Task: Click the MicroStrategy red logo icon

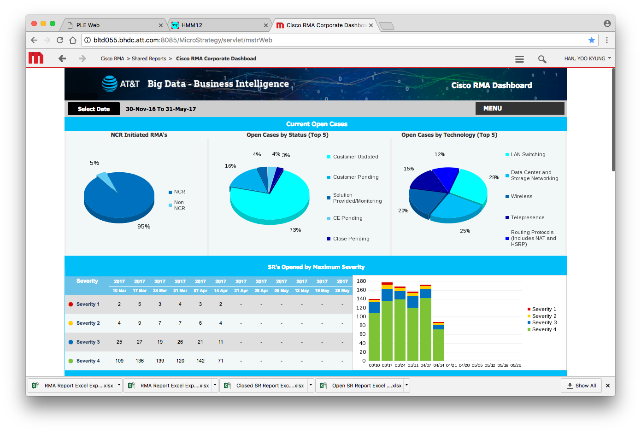Action: point(36,58)
